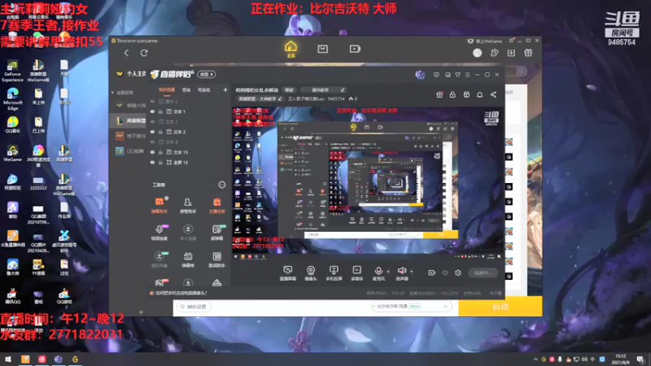Screen dimensions: 651x366
Task: Click the taskbar clock
Action: tap(621, 359)
